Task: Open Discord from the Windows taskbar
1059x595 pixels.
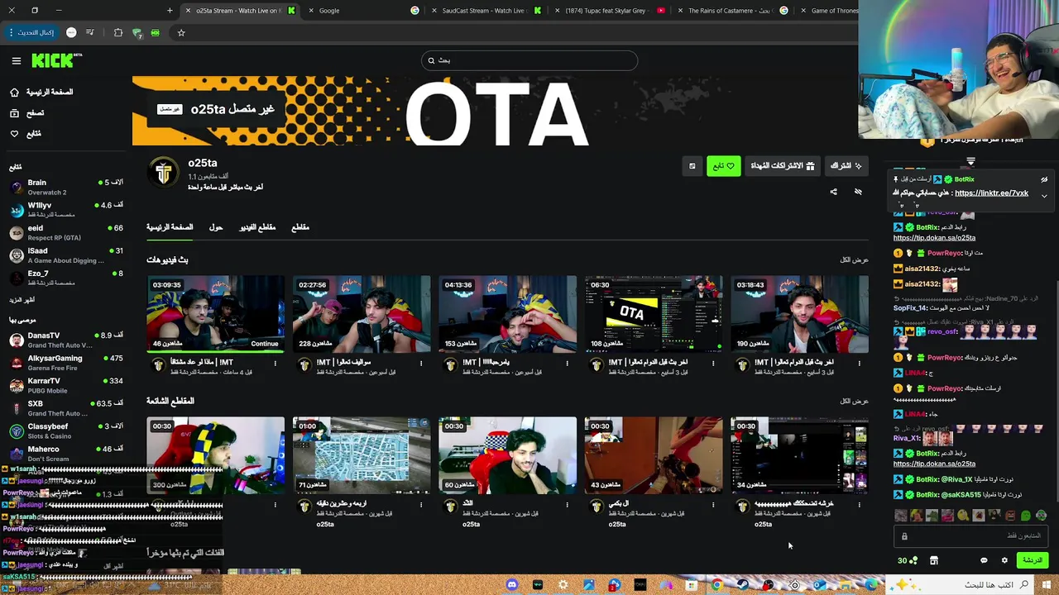Action: (x=512, y=585)
